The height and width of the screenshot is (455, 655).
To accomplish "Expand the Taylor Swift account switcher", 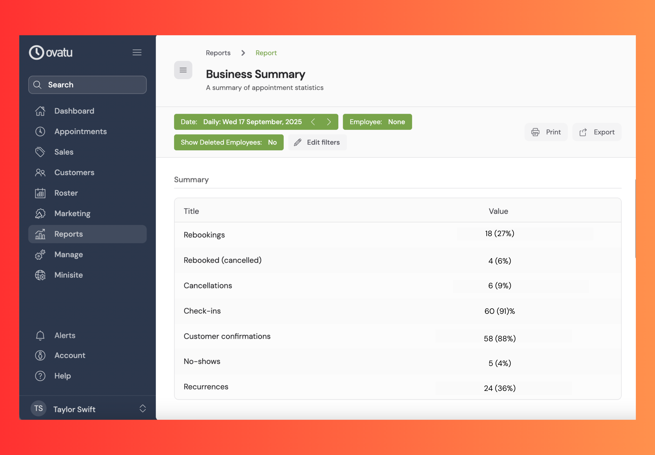I will click(x=143, y=409).
